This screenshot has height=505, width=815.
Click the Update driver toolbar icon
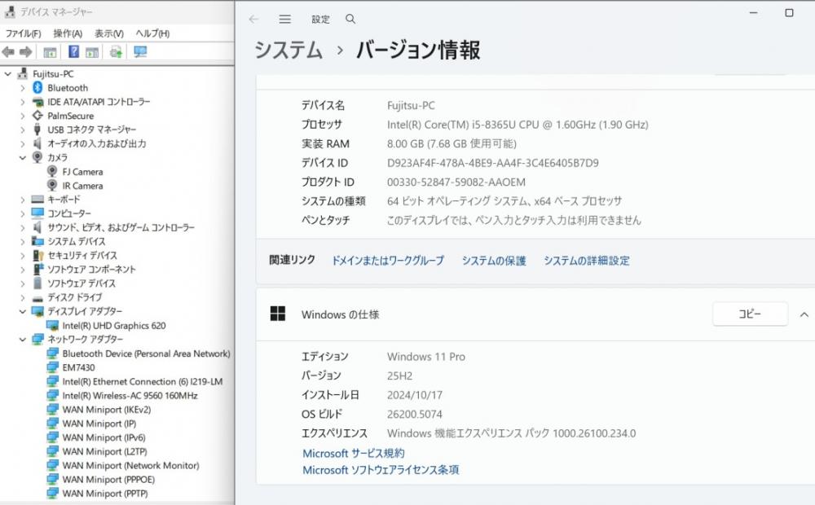(x=116, y=51)
